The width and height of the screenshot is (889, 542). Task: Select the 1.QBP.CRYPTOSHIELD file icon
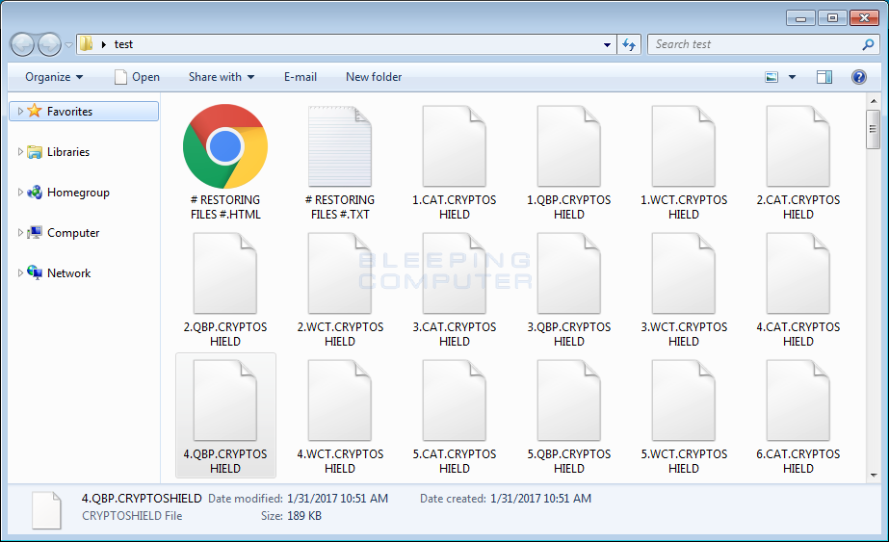(x=568, y=146)
